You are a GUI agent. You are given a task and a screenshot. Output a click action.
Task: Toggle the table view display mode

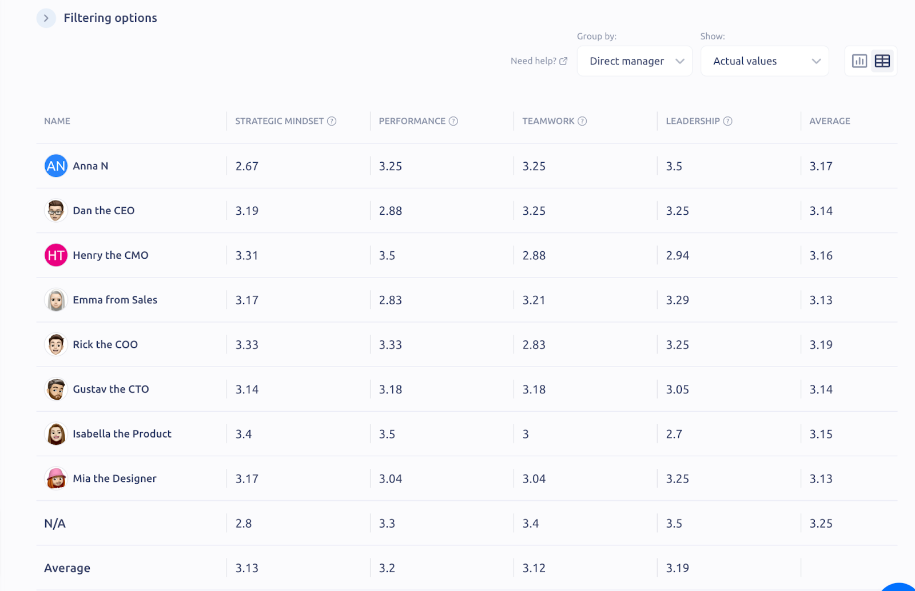(x=882, y=61)
